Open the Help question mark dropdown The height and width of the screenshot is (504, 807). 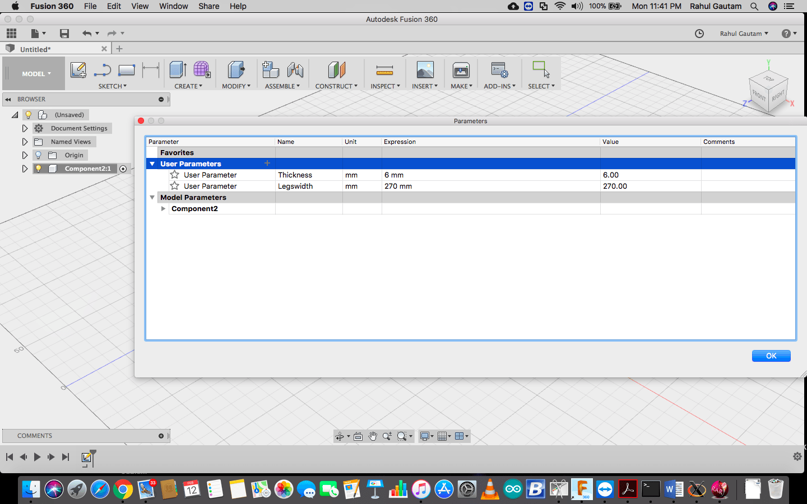click(x=789, y=34)
